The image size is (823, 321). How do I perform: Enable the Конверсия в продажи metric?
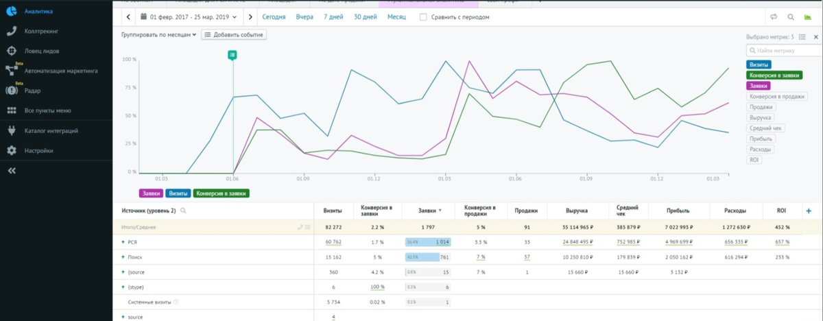777,97
